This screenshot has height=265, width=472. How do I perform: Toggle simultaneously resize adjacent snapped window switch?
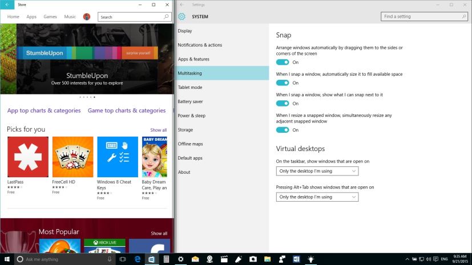[x=283, y=130]
